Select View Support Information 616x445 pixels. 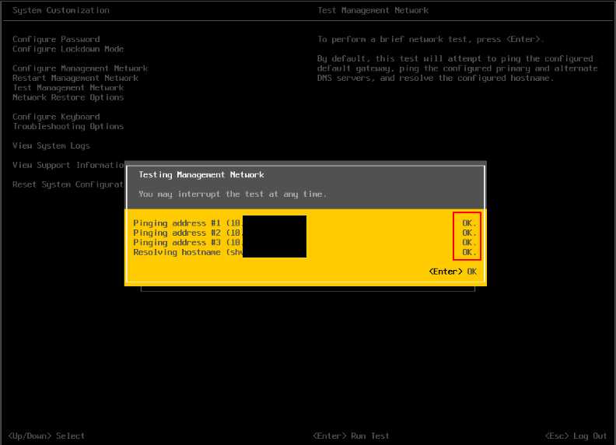tap(68, 165)
